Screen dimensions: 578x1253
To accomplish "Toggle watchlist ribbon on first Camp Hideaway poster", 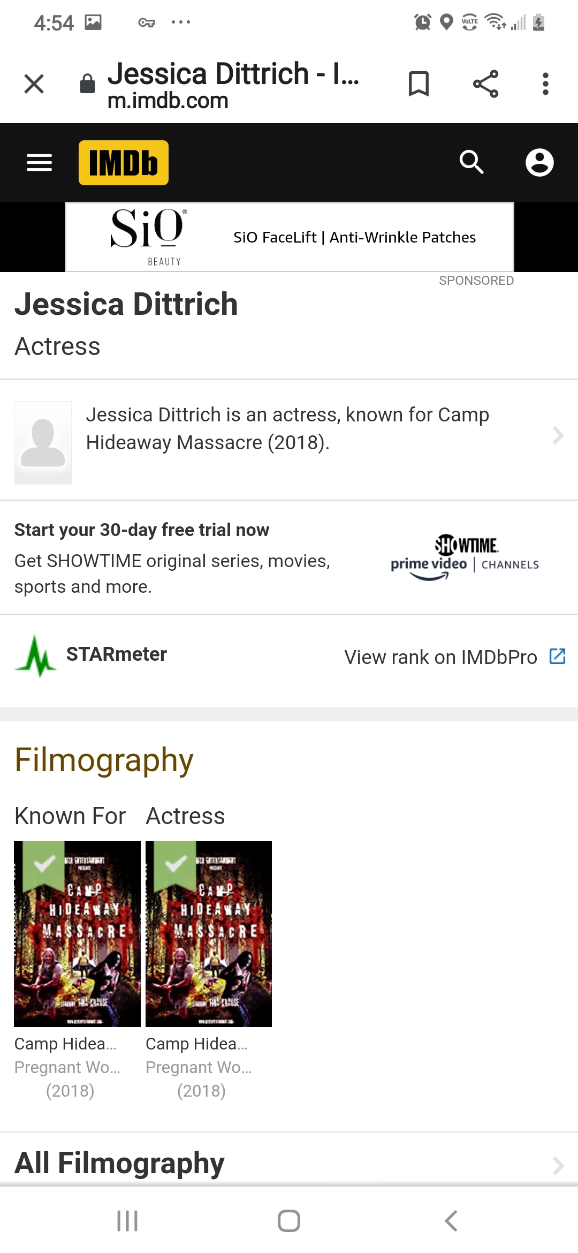I will click(44, 863).
